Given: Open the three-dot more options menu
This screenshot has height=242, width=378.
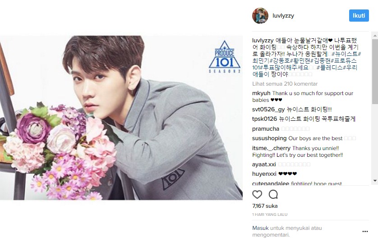Looking at the screenshot, I should coord(365,231).
